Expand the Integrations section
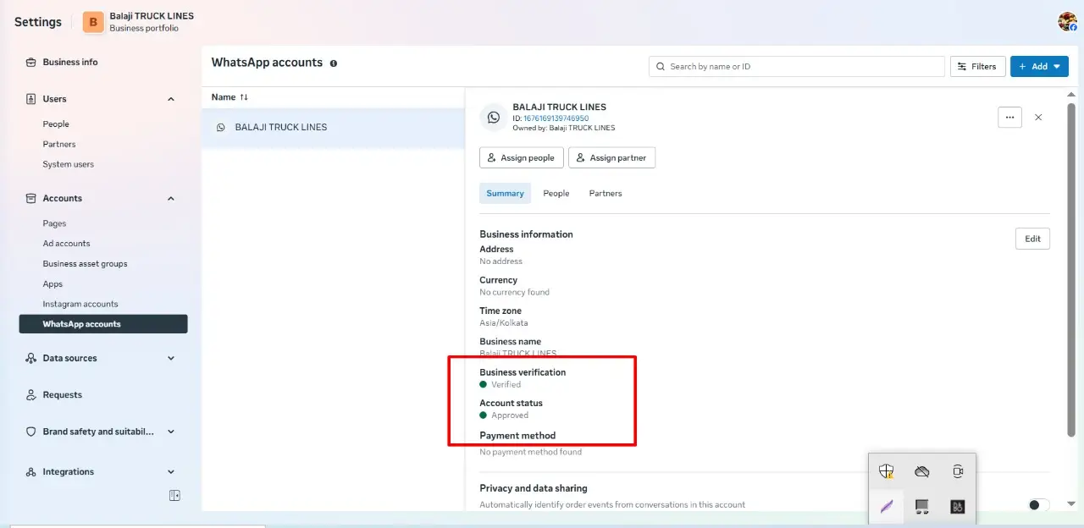The height and width of the screenshot is (528, 1084). coord(171,472)
